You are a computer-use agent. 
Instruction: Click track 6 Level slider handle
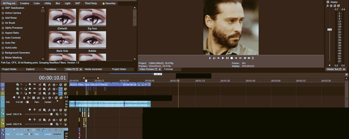tap(51, 124)
